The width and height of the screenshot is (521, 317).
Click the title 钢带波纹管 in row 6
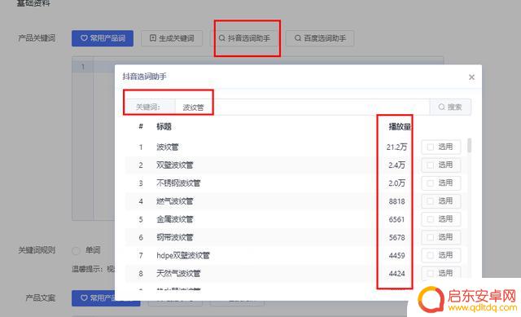pos(175,237)
